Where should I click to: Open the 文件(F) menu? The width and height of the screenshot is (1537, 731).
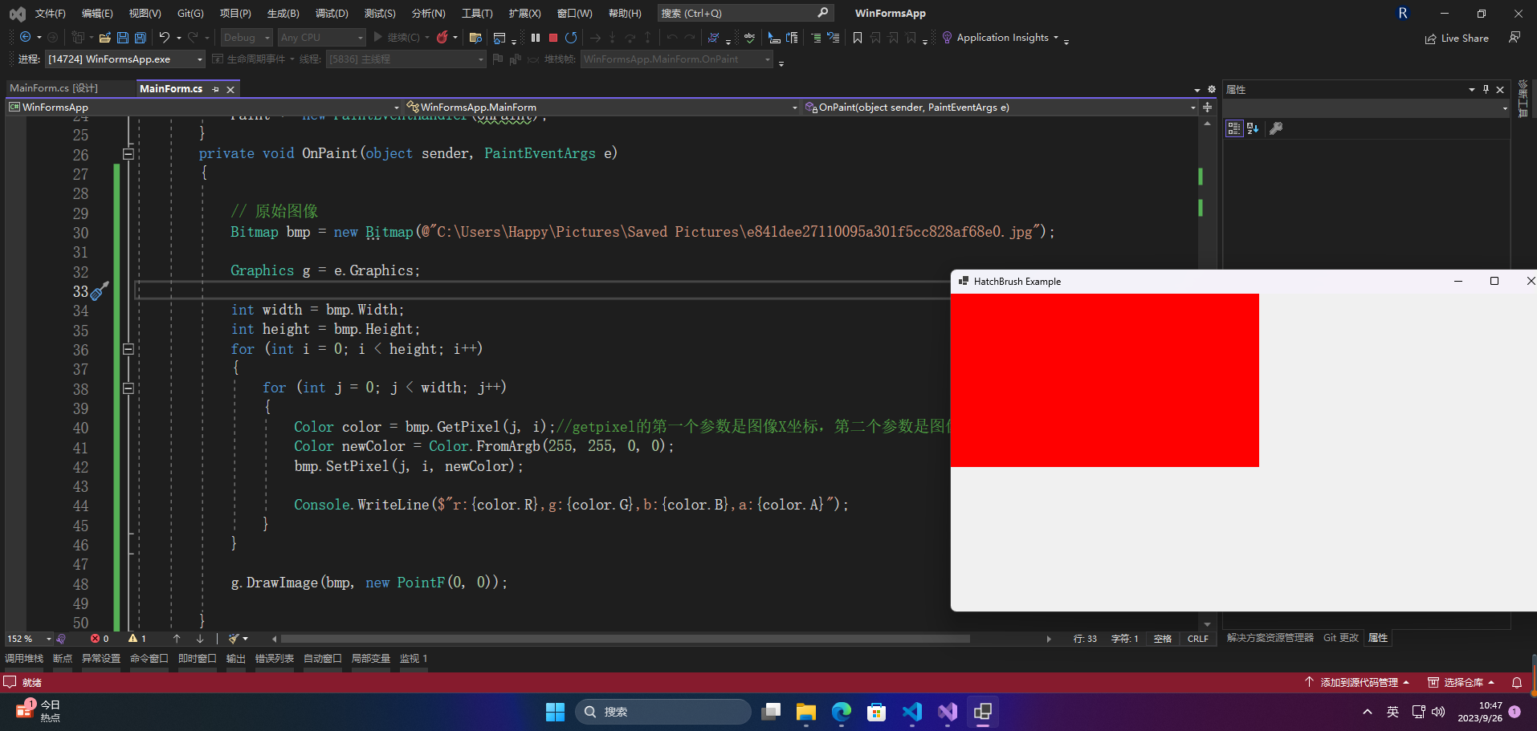point(50,14)
